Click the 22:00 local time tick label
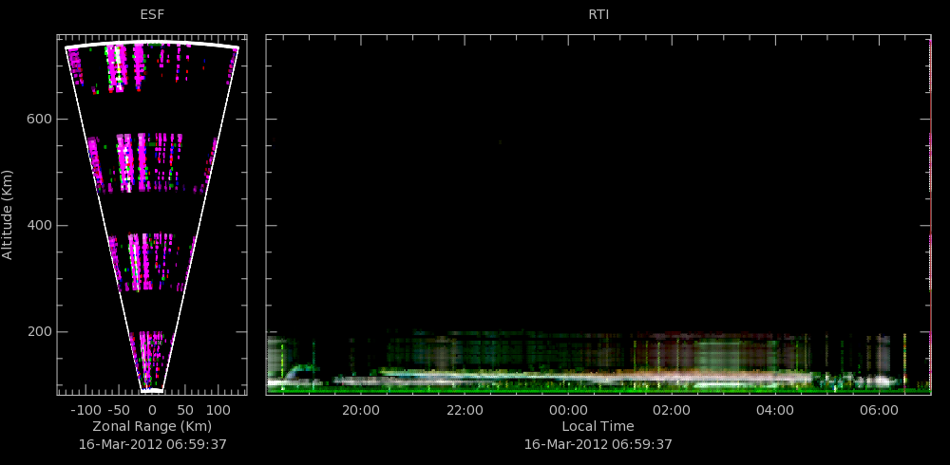950x465 pixels. [465, 410]
